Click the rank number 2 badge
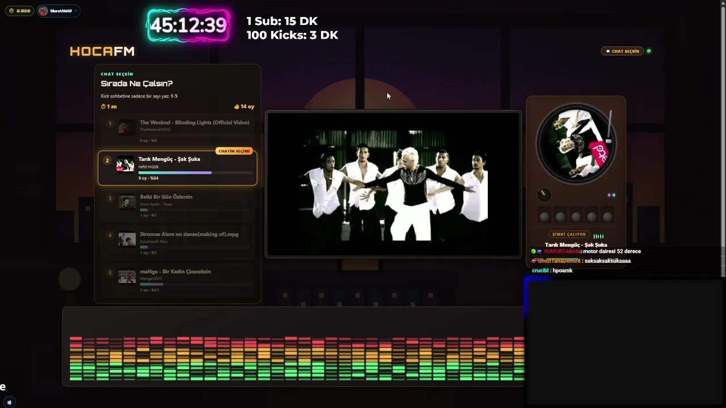Screen dimensions: 726x408 107,160
